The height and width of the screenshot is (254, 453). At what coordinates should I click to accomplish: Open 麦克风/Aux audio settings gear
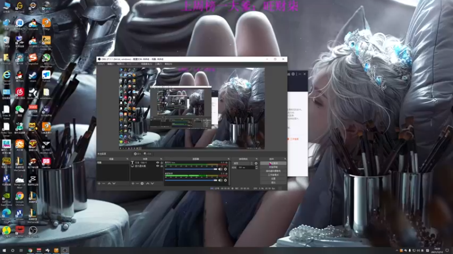pyautogui.click(x=225, y=169)
